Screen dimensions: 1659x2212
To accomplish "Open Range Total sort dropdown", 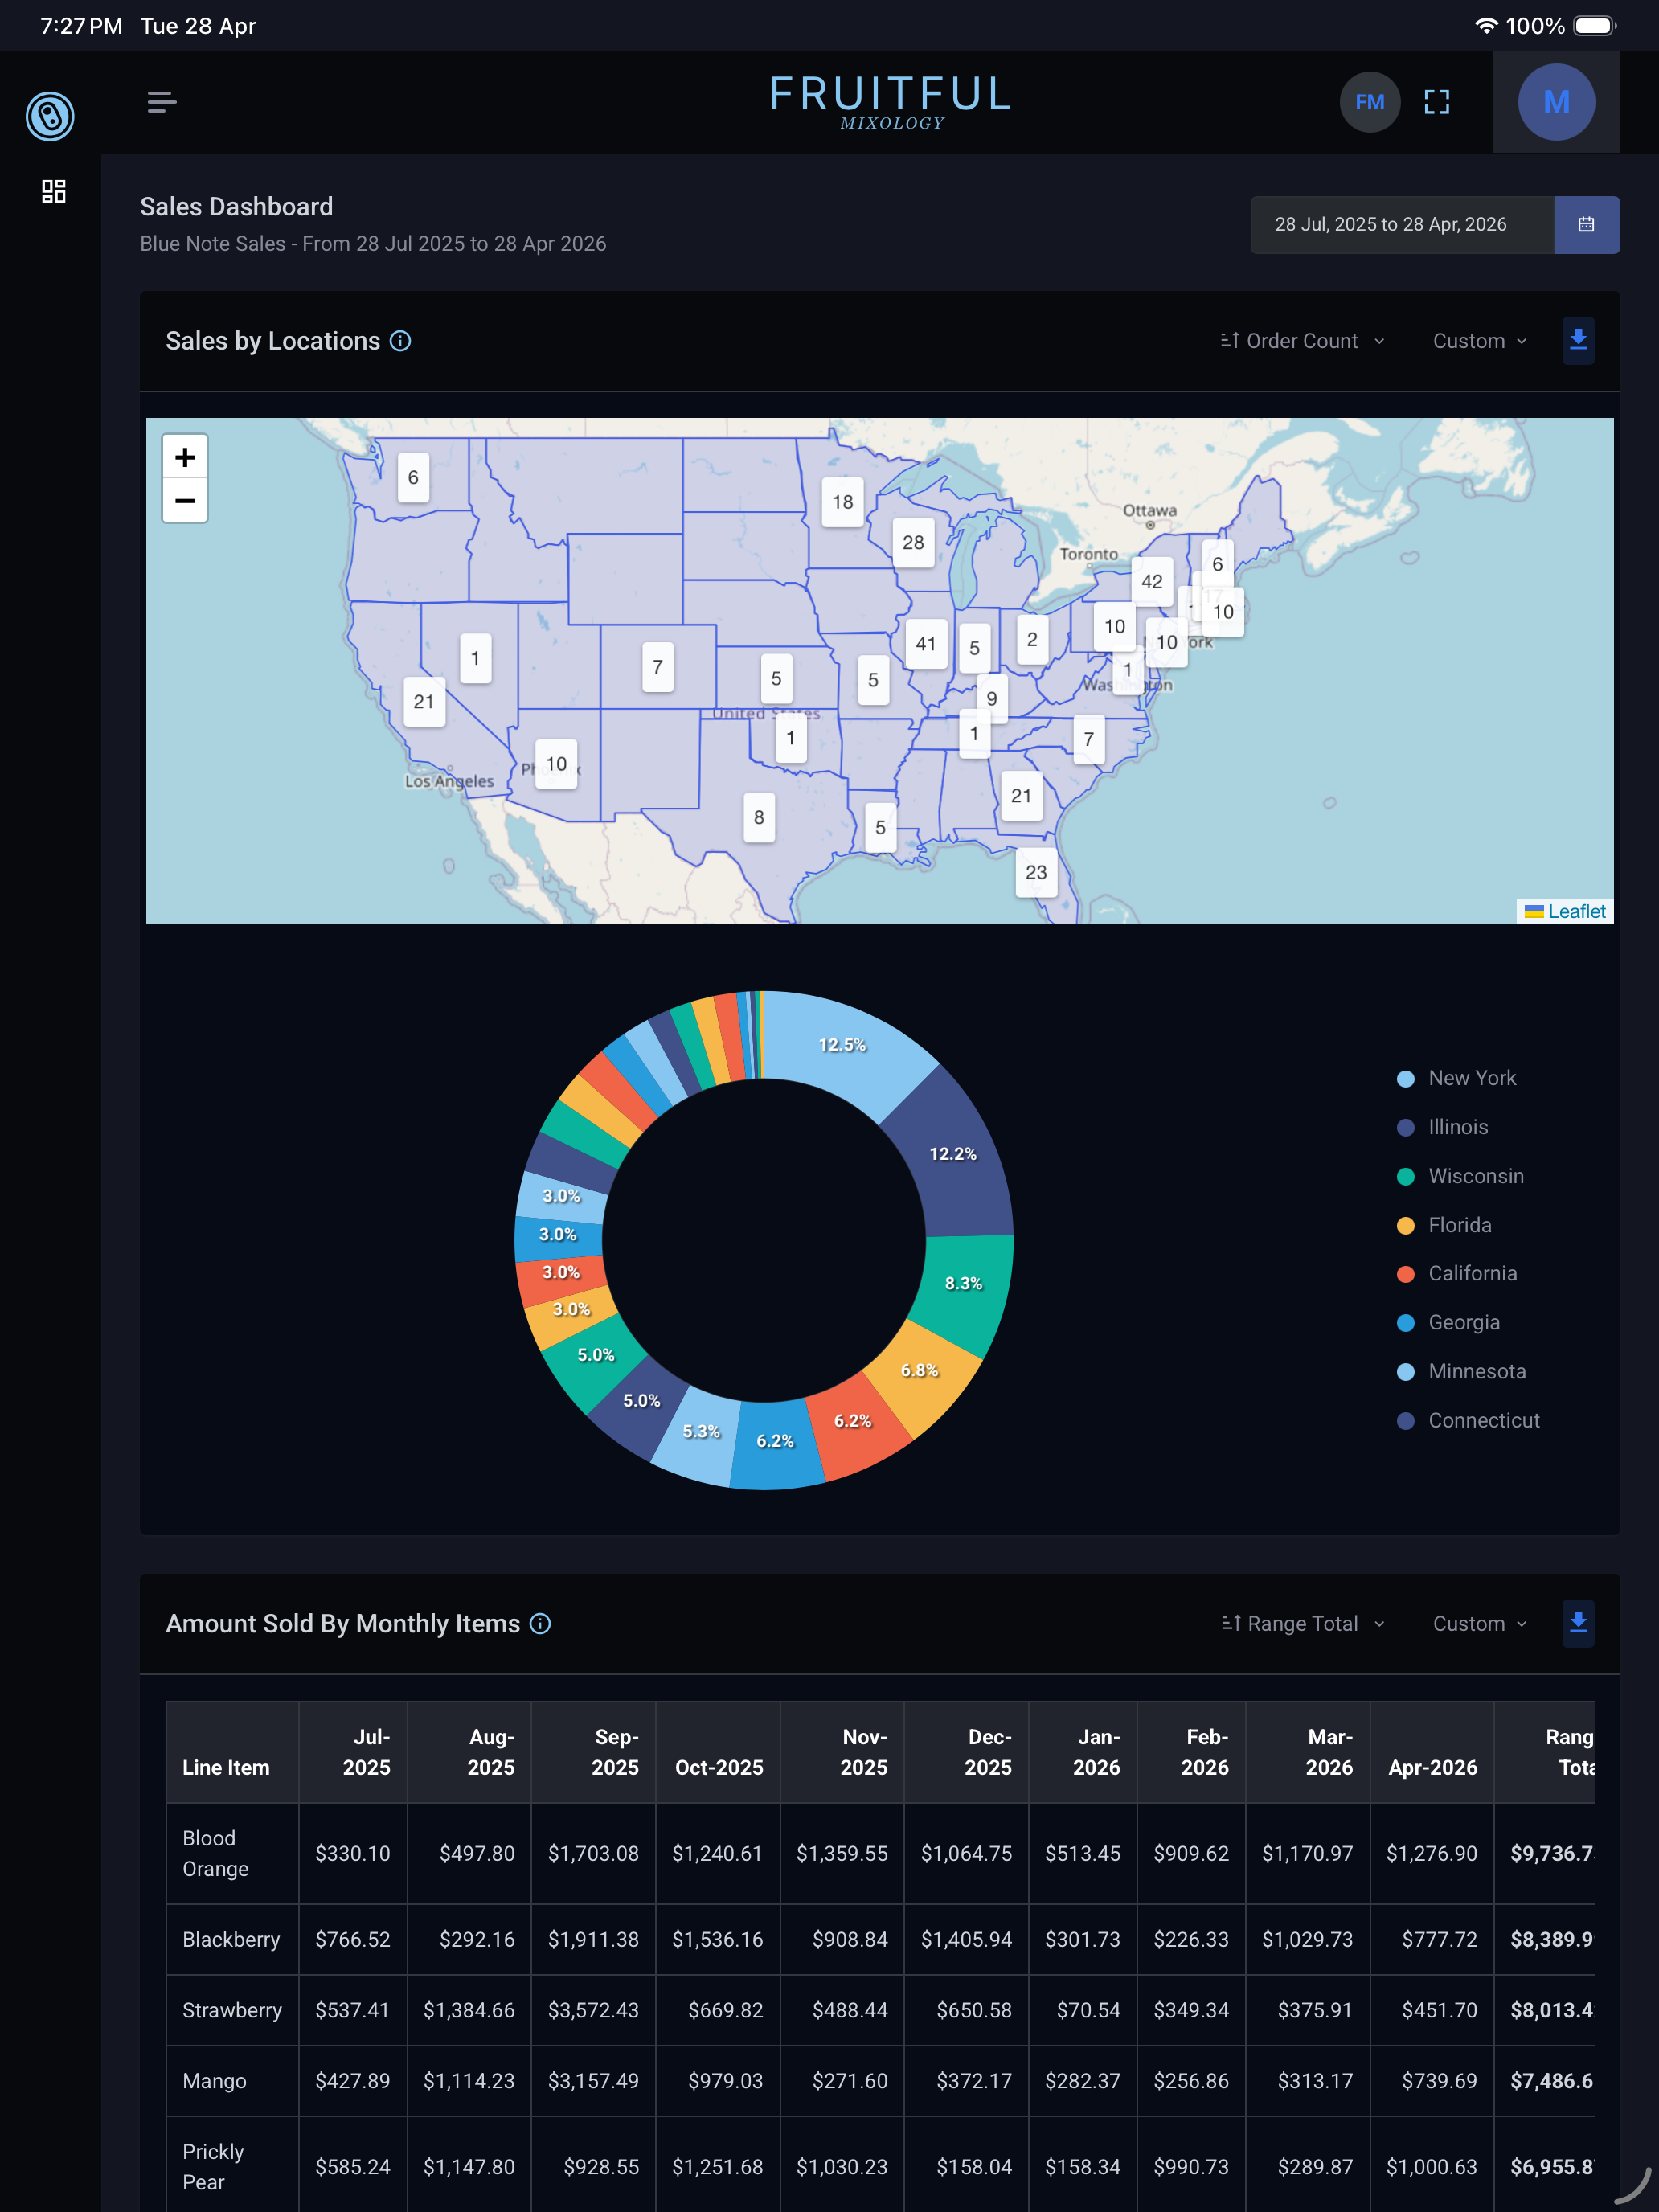I will pyautogui.click(x=1303, y=1623).
